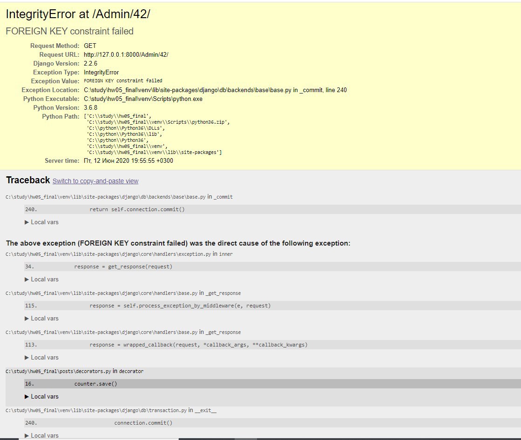Expand Local vars under decorators.py frame
521x440 pixels.
click(x=41, y=397)
